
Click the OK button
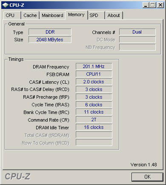click(147, 177)
